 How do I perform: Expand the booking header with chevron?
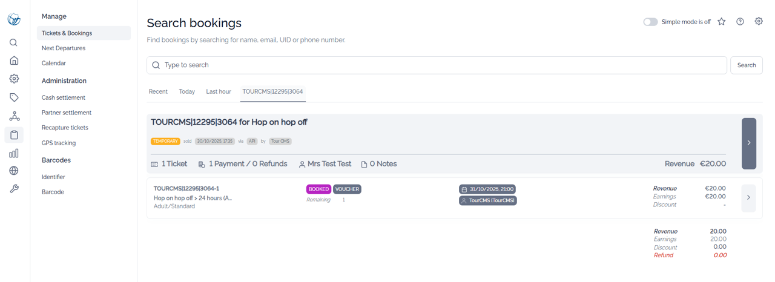click(x=749, y=143)
